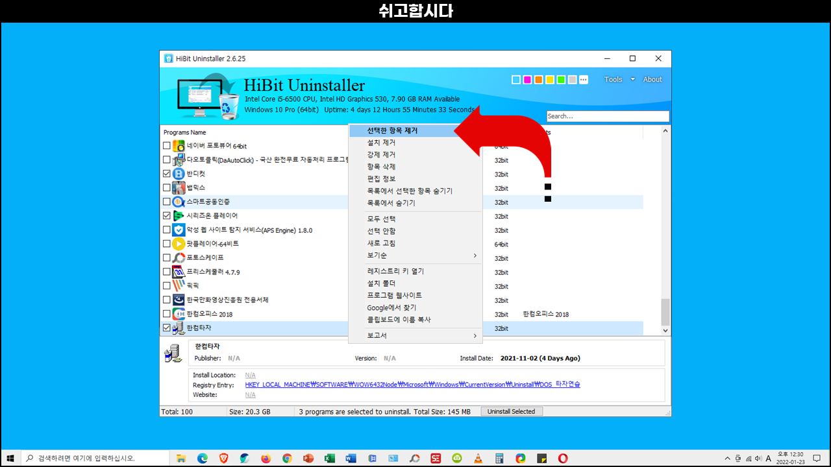
Task: Check the 다오토클릭 checkbox
Action: tap(167, 160)
